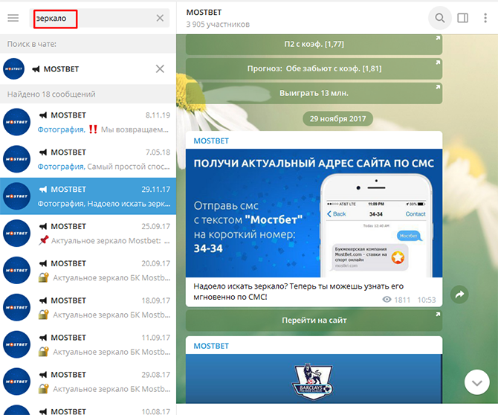Open the Barclays Premier League image
The width and height of the screenshot is (498, 415).
click(x=314, y=379)
